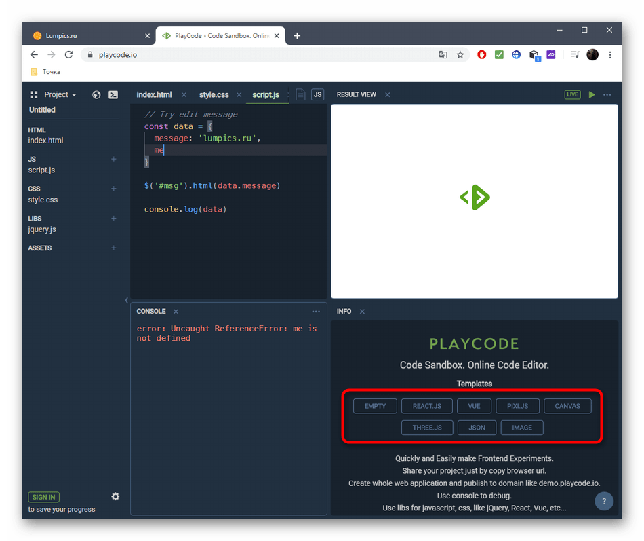The image size is (644, 541).
Task: Switch to the index.html editor tab
Action: [x=154, y=95]
